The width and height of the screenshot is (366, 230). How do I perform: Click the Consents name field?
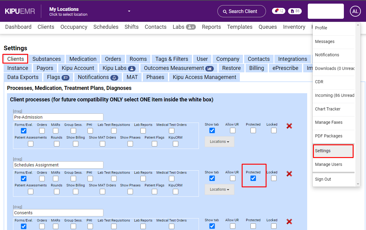[58, 213]
